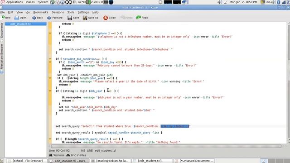Open the Applications menu in the top panel
This screenshot has height=163, width=290.
(14, 2)
